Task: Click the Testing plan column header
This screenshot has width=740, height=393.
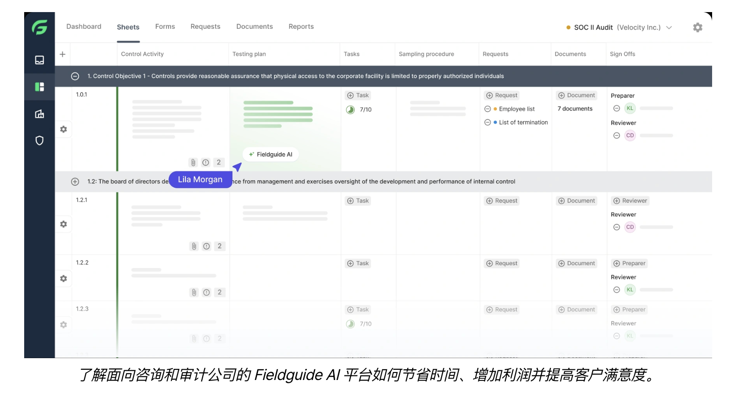Action: (249, 54)
